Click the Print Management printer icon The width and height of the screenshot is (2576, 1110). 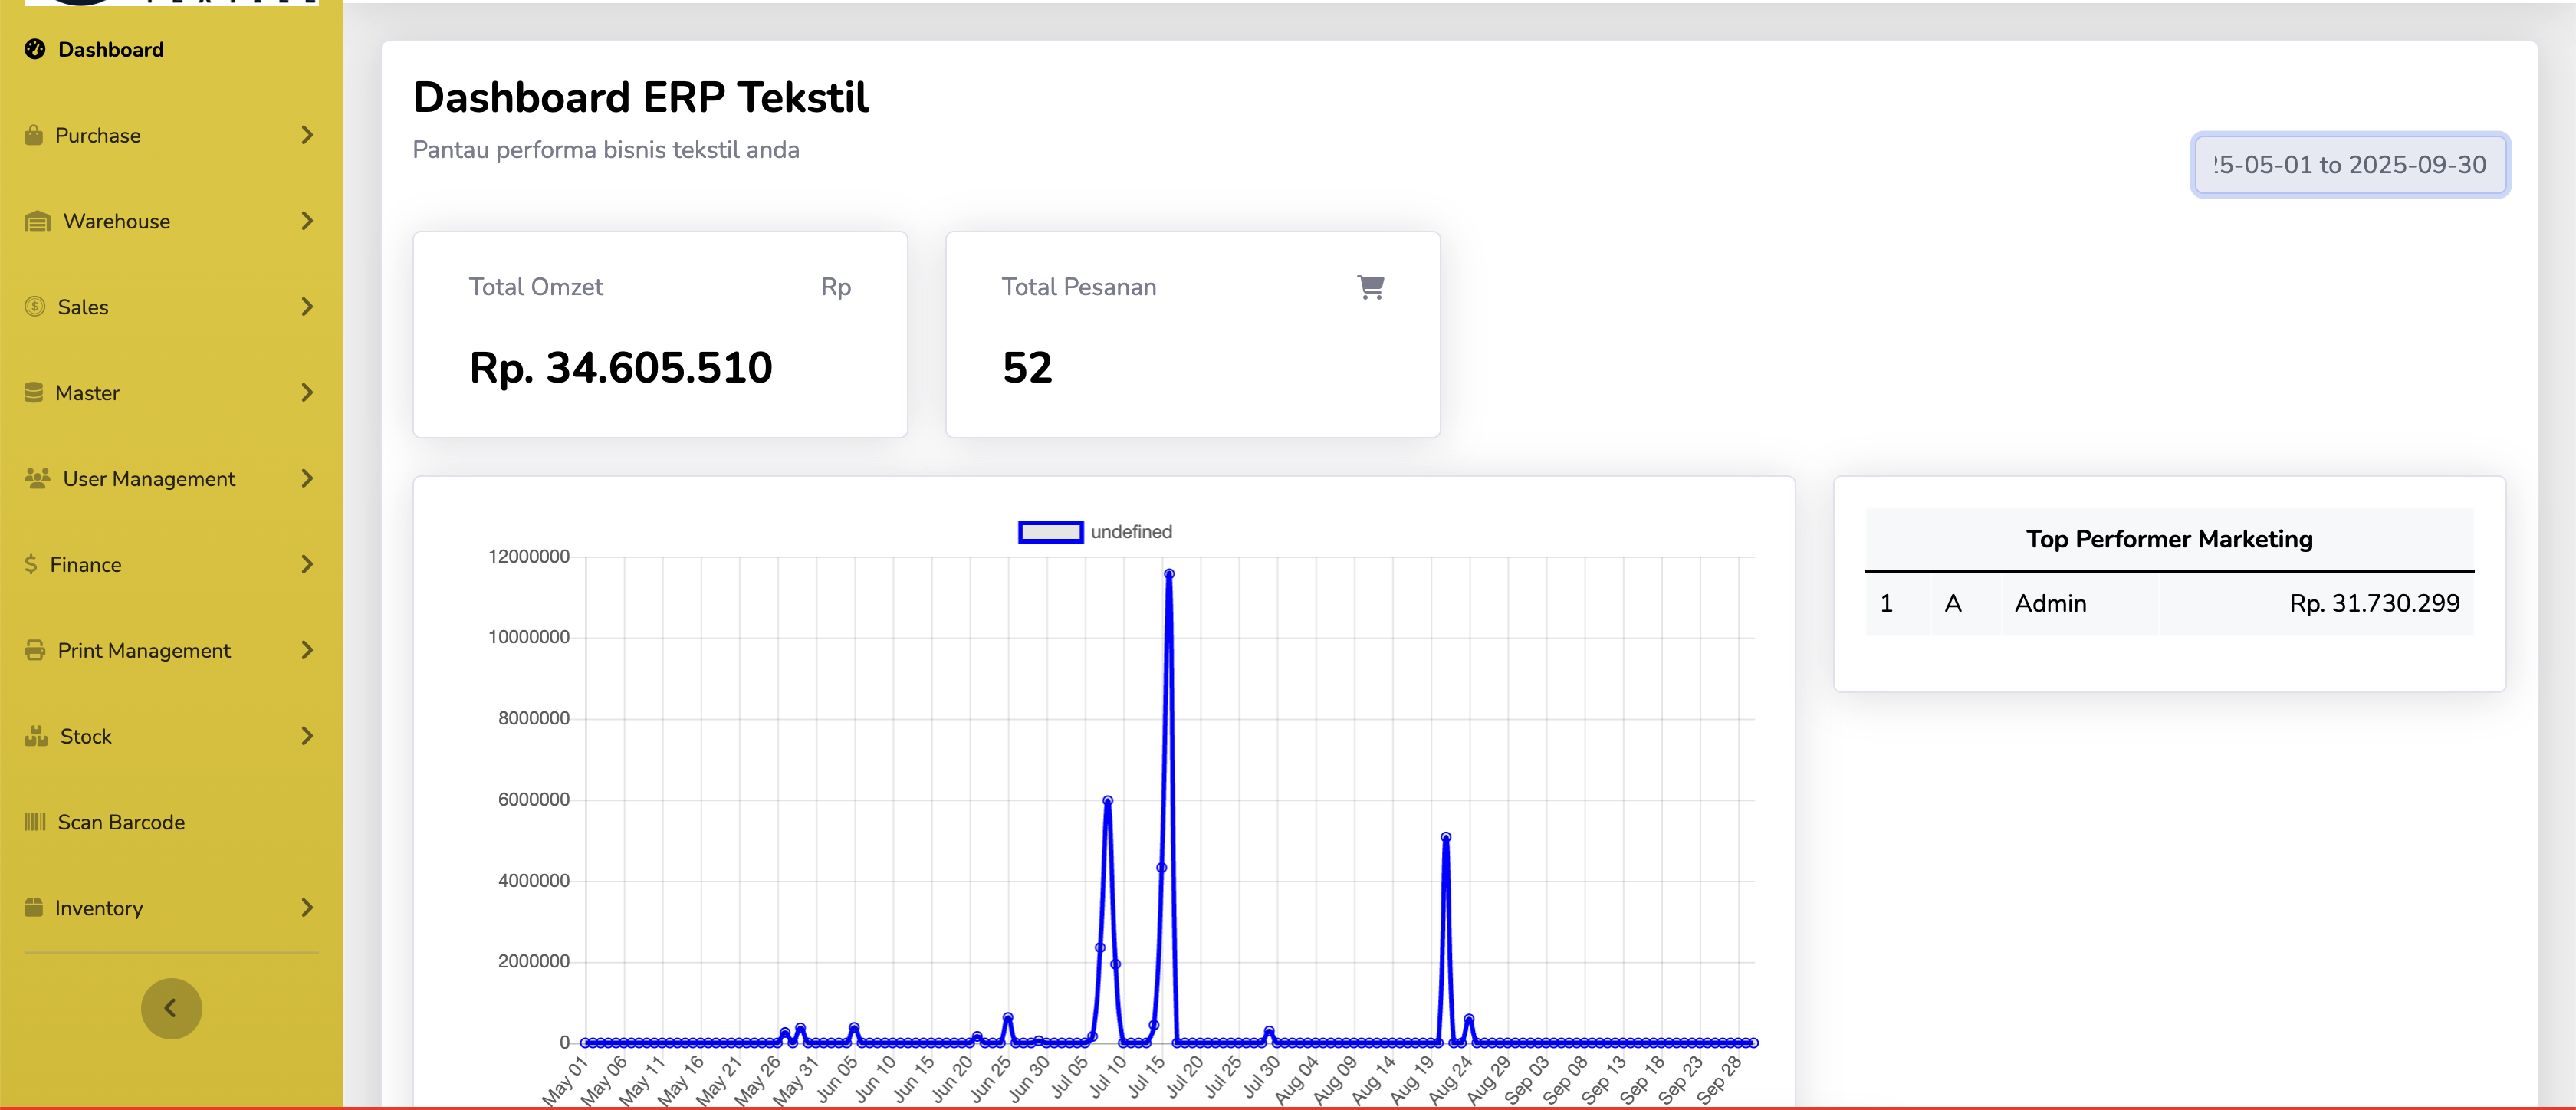click(35, 651)
